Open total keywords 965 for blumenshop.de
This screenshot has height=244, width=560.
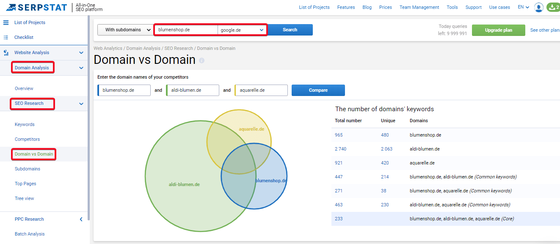click(x=339, y=135)
